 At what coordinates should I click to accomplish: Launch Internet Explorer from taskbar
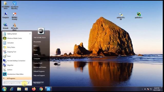(12, 89)
